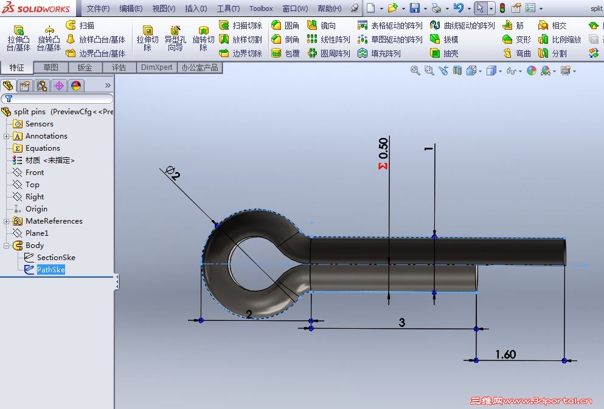Open the New document dropdown arrow
Viewport: 604px width, 409px height.
click(x=381, y=8)
